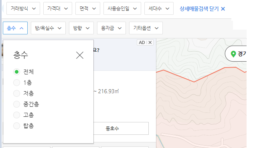Close the 층수 filter popup
The image size is (255, 148).
pos(80,55)
